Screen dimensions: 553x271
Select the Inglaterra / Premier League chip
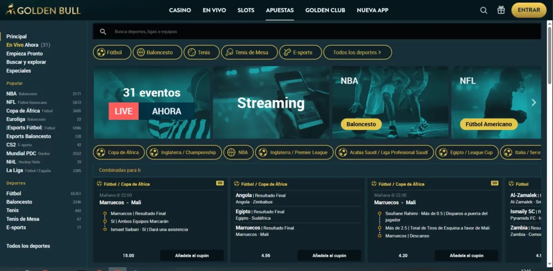pos(294,152)
